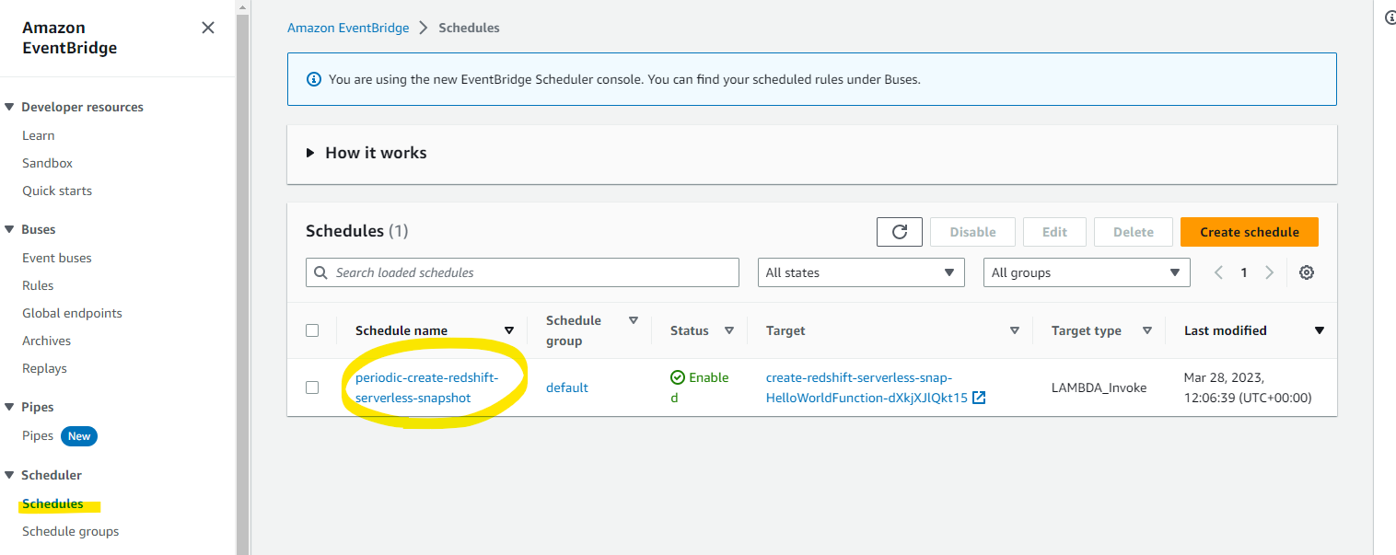Click the info panel icon at top right
This screenshot has width=1396, height=555.
[x=1390, y=17]
